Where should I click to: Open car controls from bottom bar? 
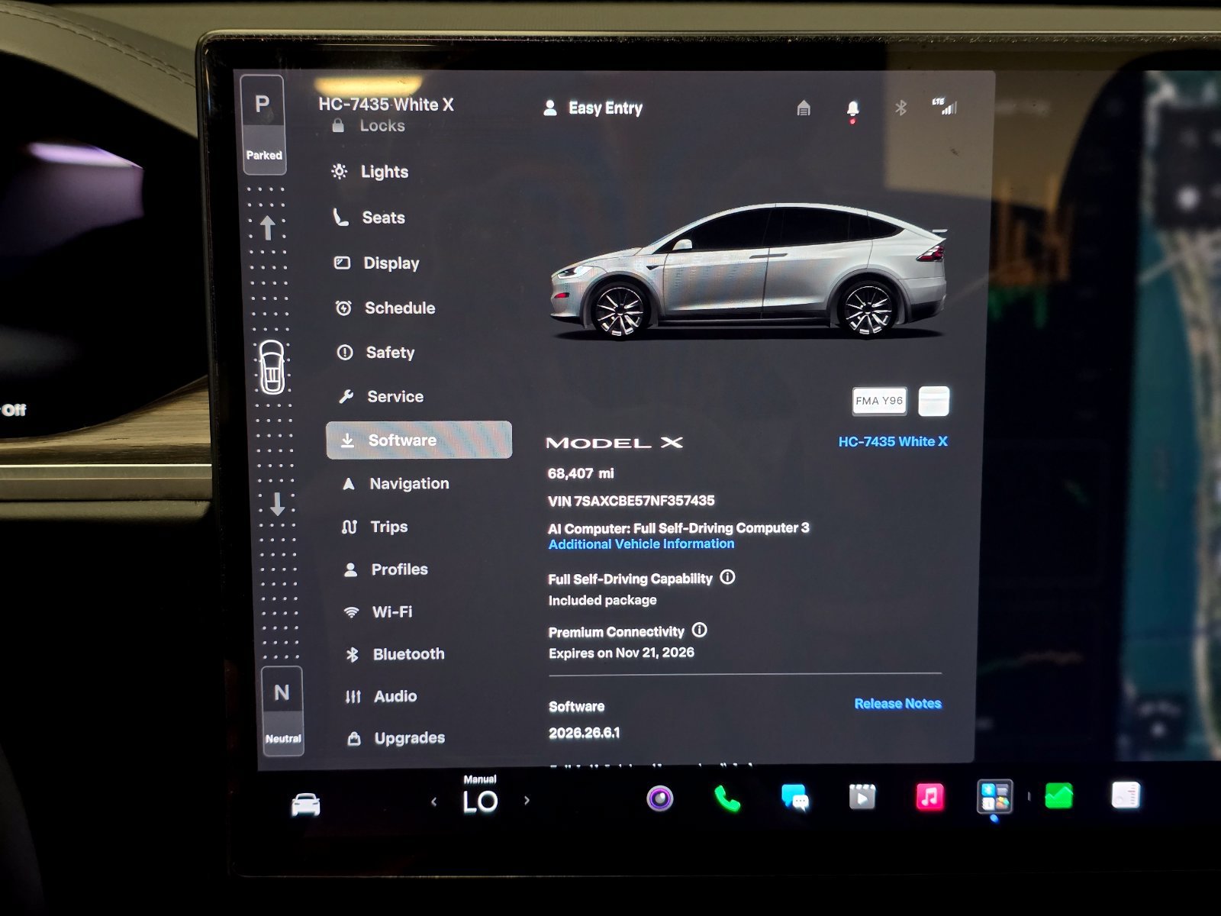click(306, 805)
